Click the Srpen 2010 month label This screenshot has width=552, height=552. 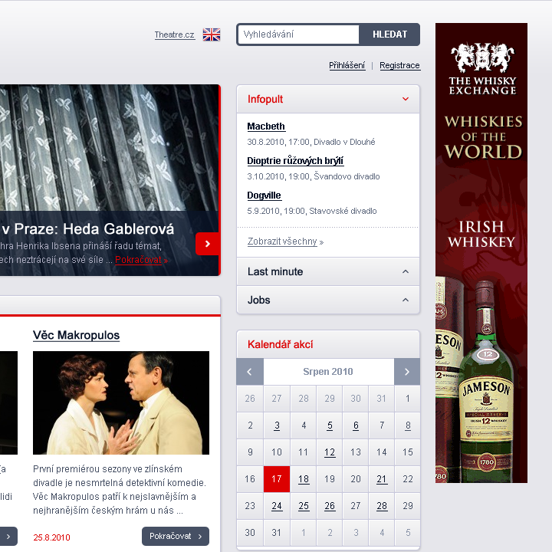pyautogui.click(x=328, y=372)
